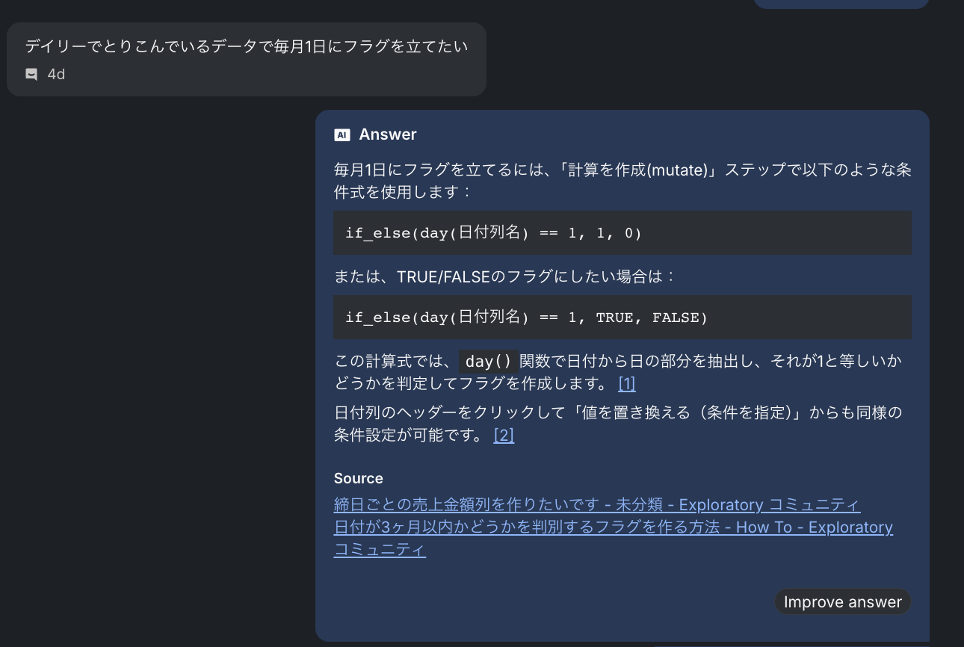Click the inline day() code snippet

pos(488,362)
